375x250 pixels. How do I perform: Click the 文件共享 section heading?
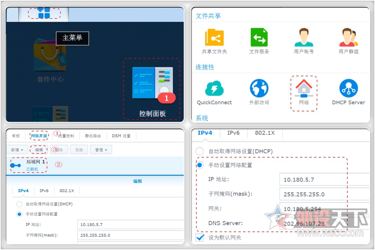pyautogui.click(x=208, y=16)
